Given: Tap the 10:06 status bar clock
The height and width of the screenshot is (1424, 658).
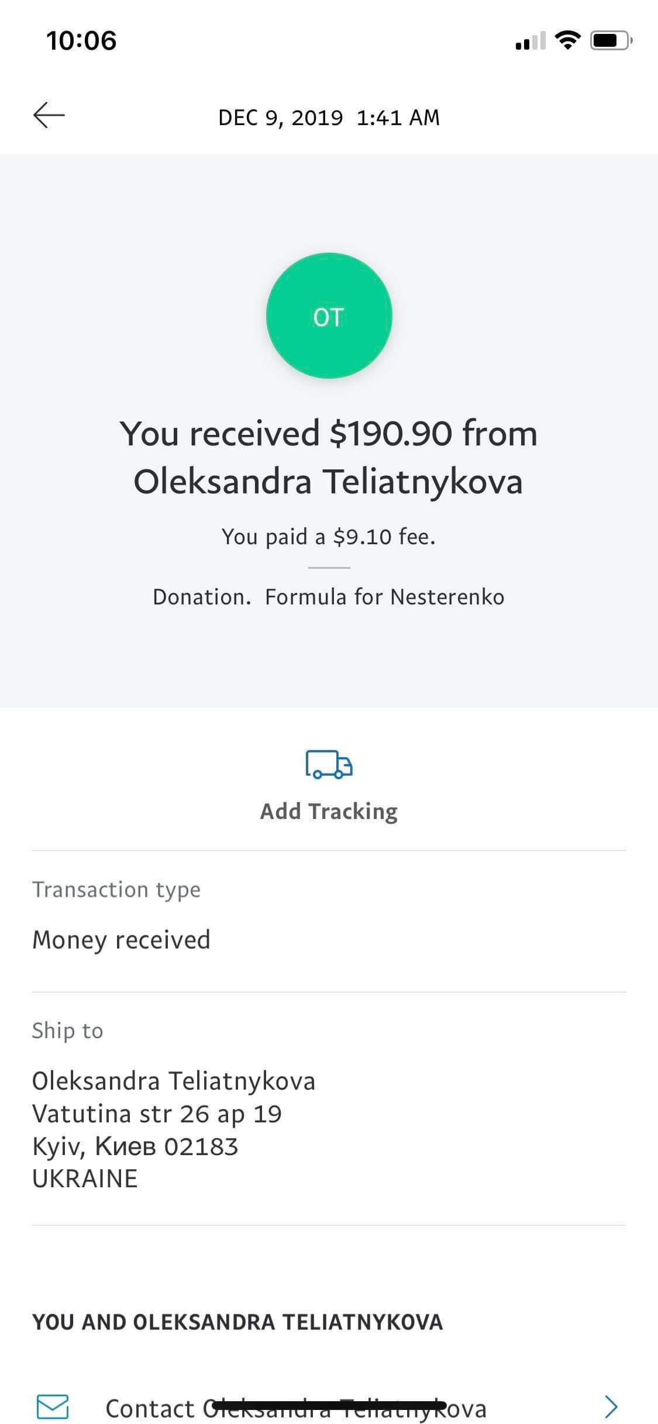Looking at the screenshot, I should 81,40.
